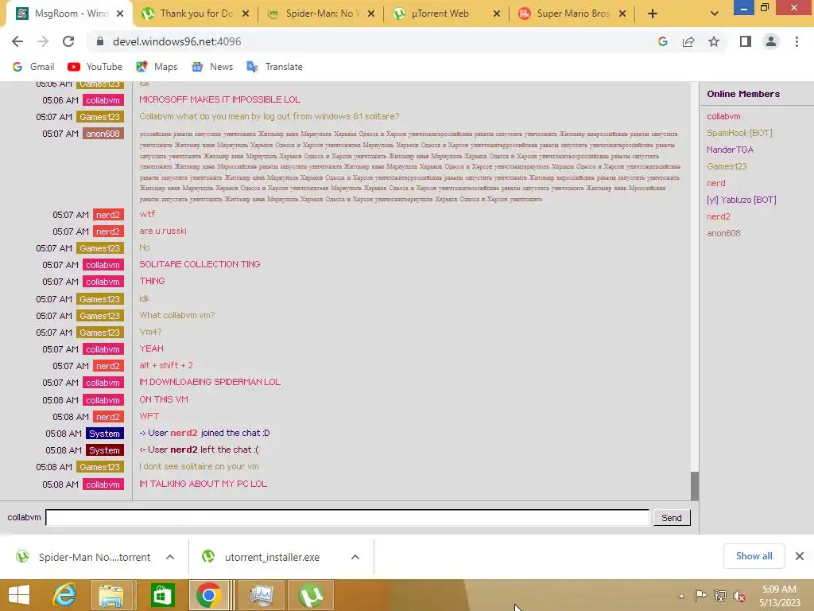Launch Internet Explorer from taskbar
The image size is (814, 611).
[65, 595]
